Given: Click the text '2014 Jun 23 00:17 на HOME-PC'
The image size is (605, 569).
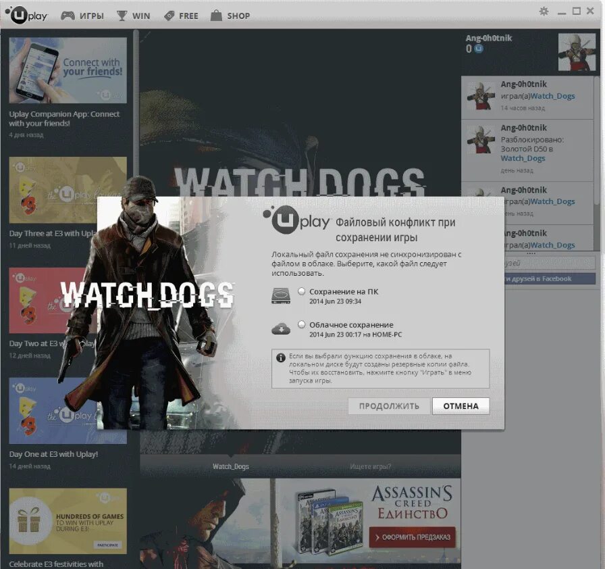Looking at the screenshot, I should [x=355, y=335].
